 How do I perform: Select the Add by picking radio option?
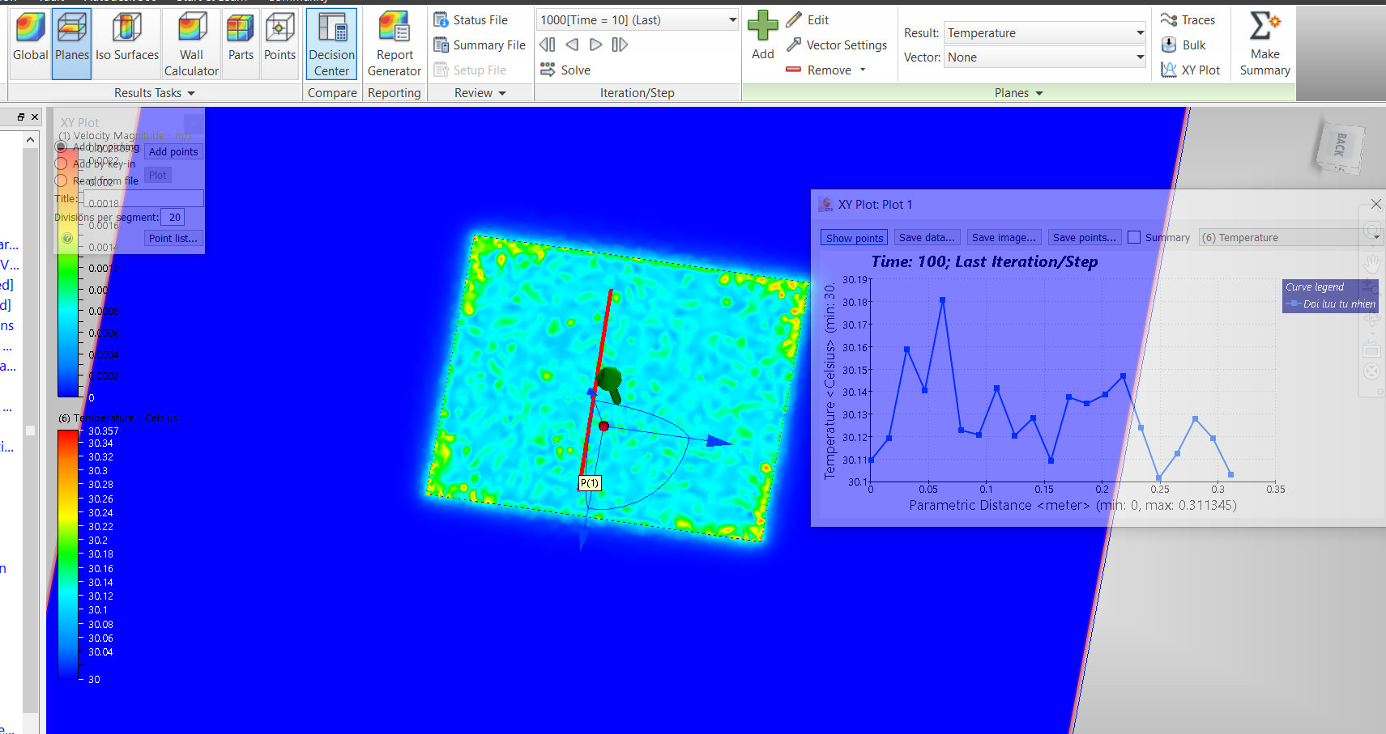(62, 146)
